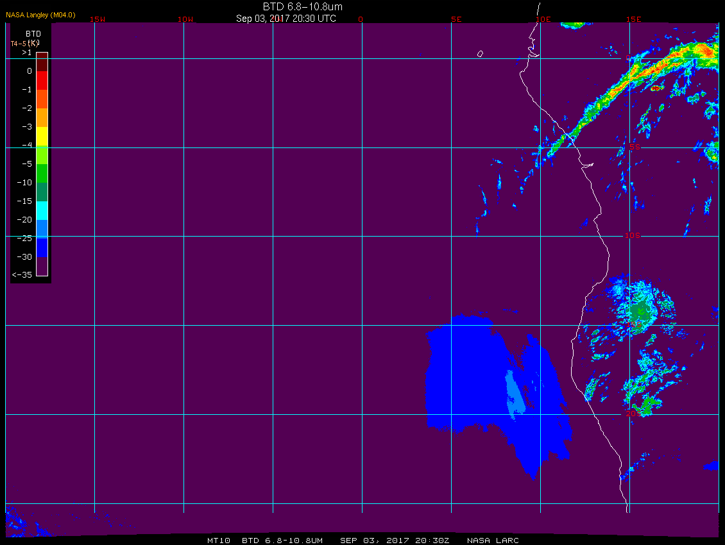
Task: Click the small island outline near the equator
Action: (480, 54)
